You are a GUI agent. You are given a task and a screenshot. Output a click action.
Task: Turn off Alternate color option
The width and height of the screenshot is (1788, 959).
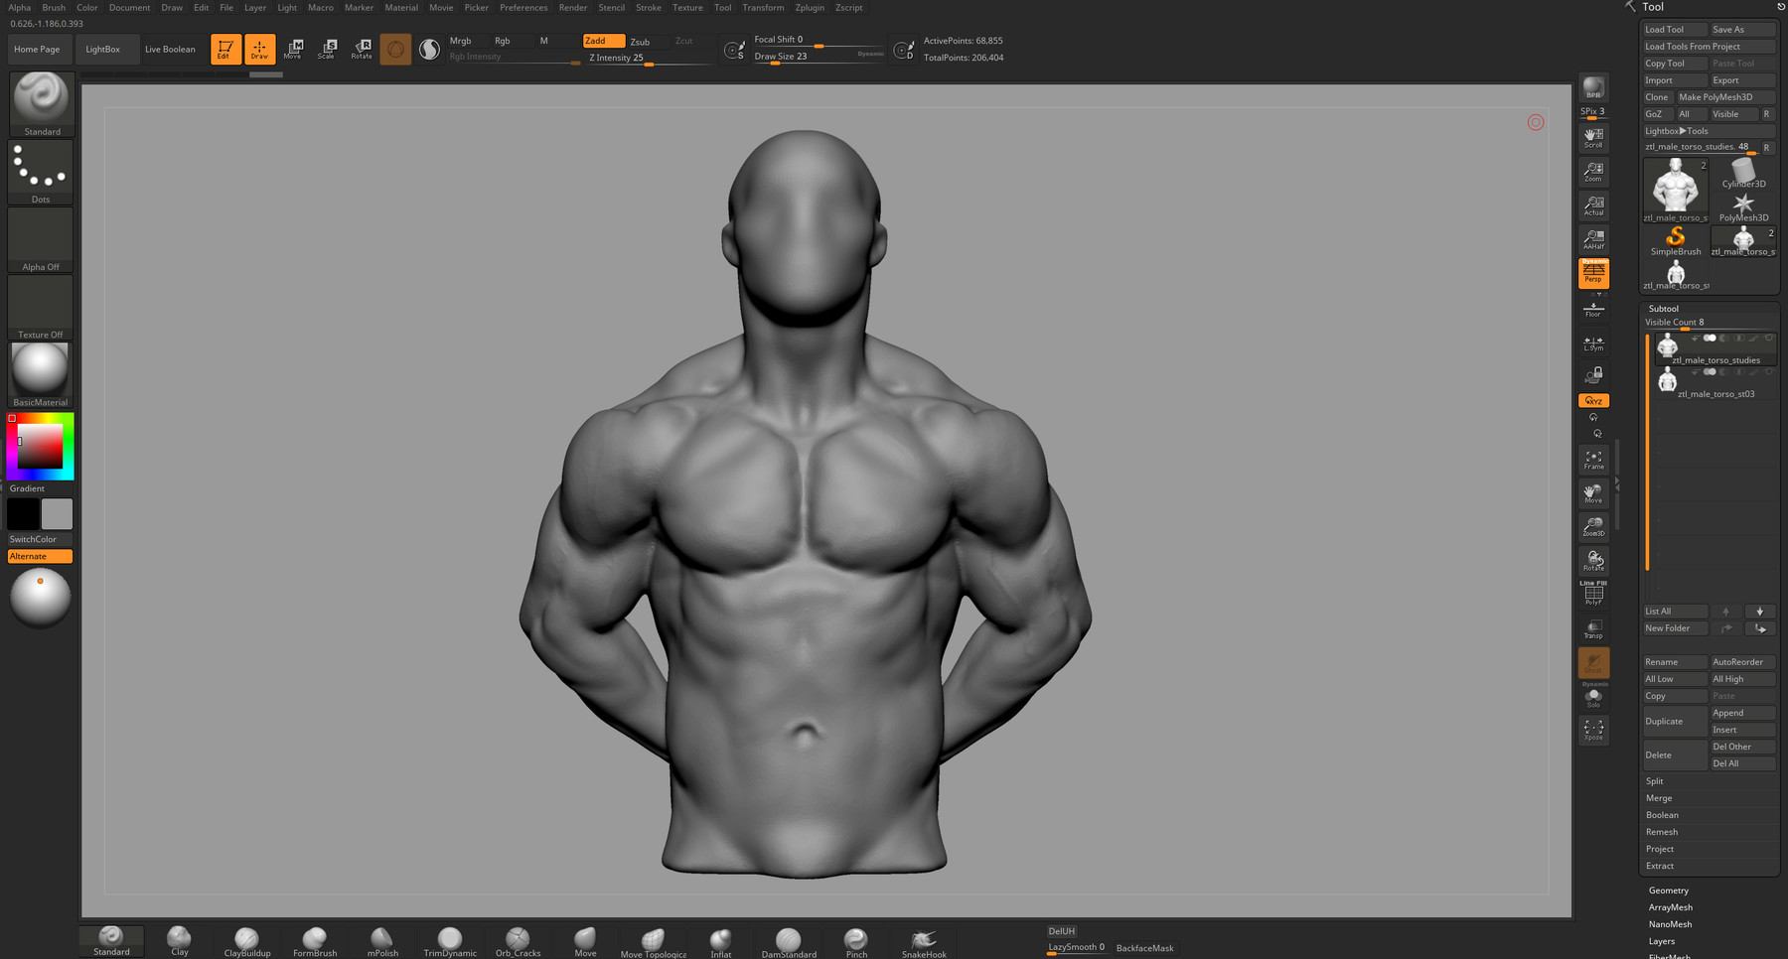point(40,557)
